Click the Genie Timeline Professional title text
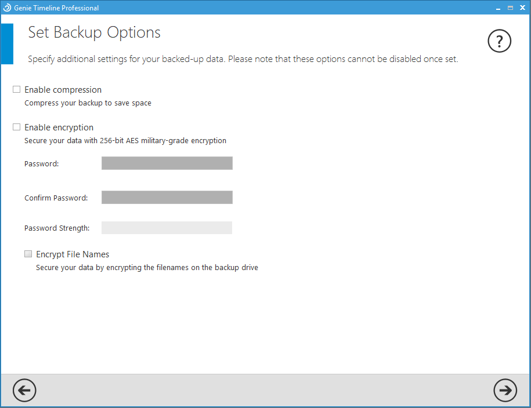Viewport: 531px width, 408px height. [x=57, y=8]
